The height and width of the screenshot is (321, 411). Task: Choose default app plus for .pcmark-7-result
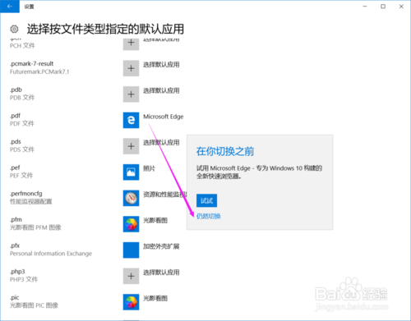(131, 68)
